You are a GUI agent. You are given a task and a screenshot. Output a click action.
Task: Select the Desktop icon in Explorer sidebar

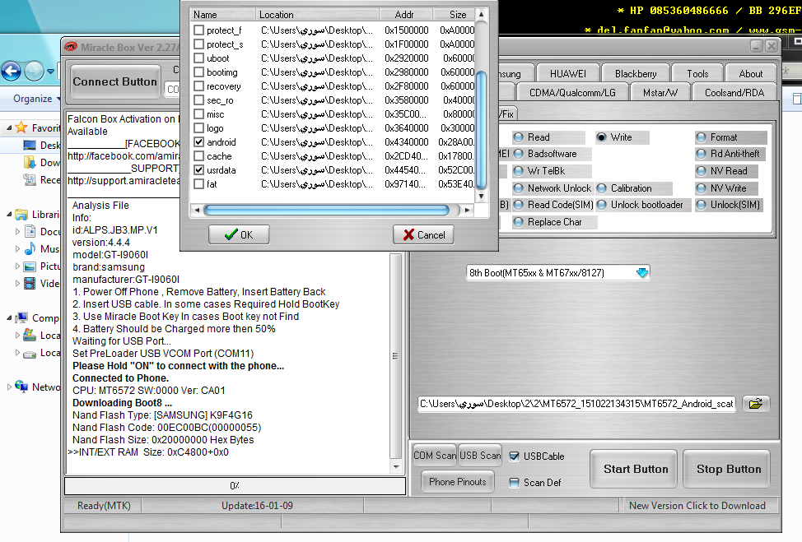point(30,145)
